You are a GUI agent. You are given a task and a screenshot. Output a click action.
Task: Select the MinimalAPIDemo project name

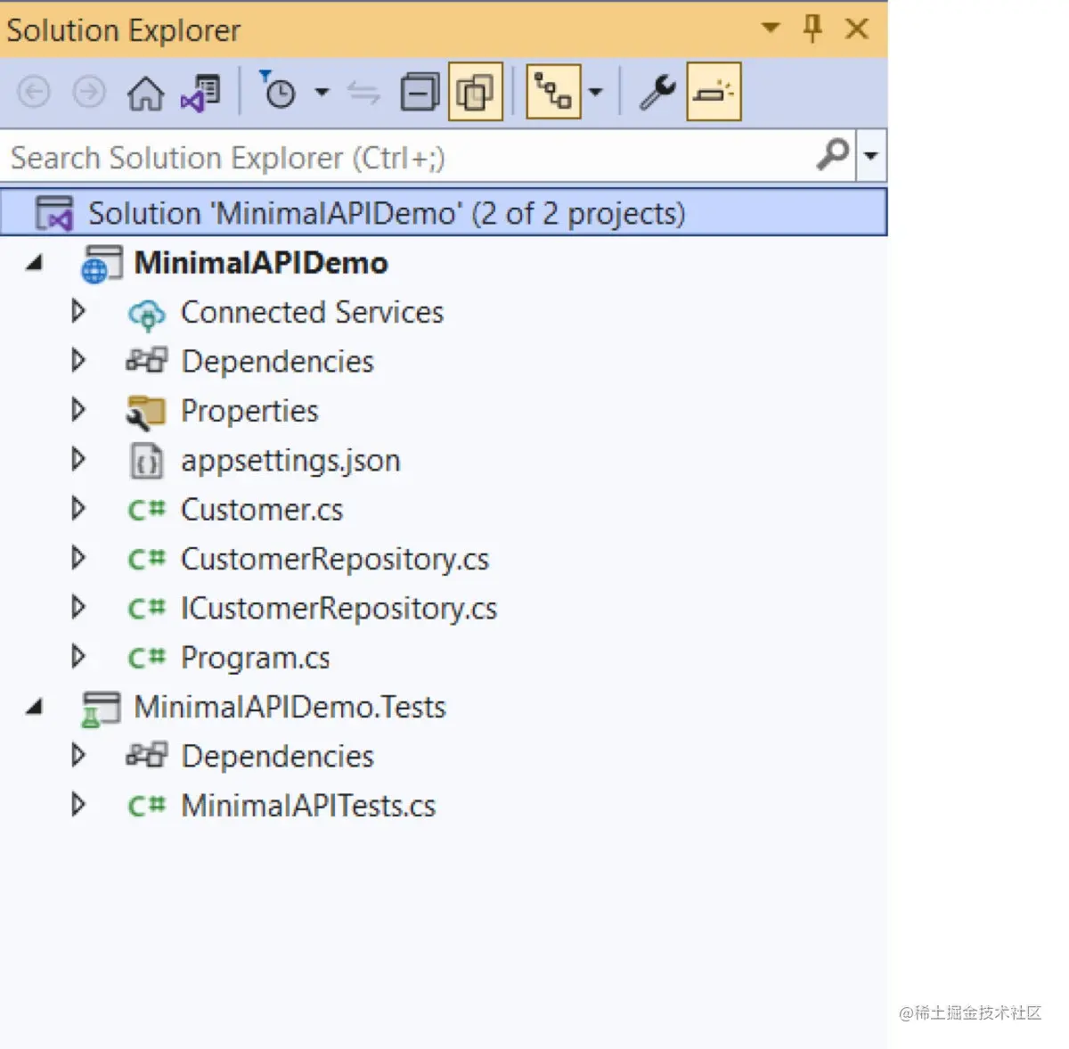click(x=261, y=263)
